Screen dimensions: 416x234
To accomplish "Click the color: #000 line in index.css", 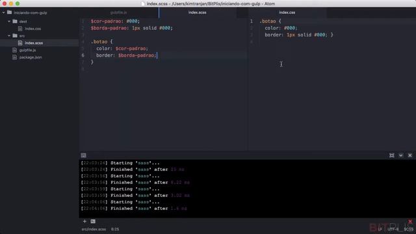I will point(281,28).
